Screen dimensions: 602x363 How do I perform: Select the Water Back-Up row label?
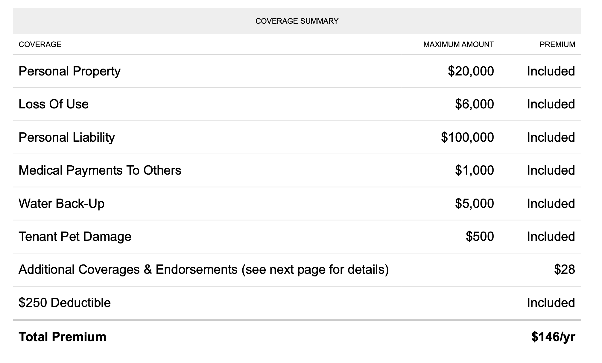[62, 204]
